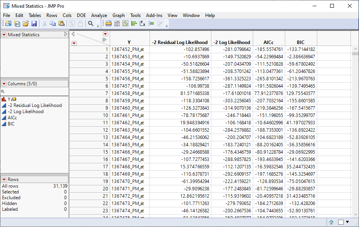359x227 pixels.
Task: Open the Analyze menu
Action: (x=99, y=15)
